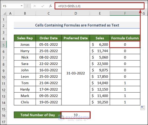Click the Select All corner triangle
The width and height of the screenshot is (148, 125).
(4, 14)
